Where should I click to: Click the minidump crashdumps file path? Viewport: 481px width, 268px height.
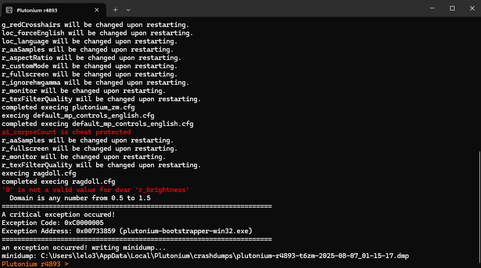(x=224, y=256)
